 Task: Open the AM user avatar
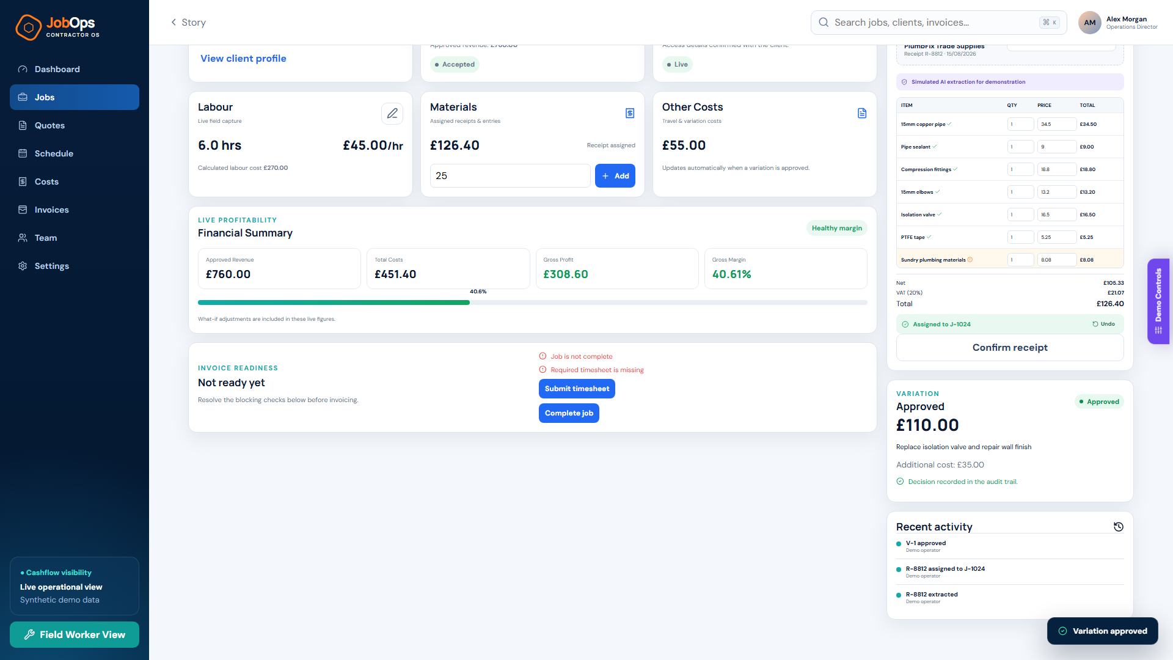(1089, 23)
